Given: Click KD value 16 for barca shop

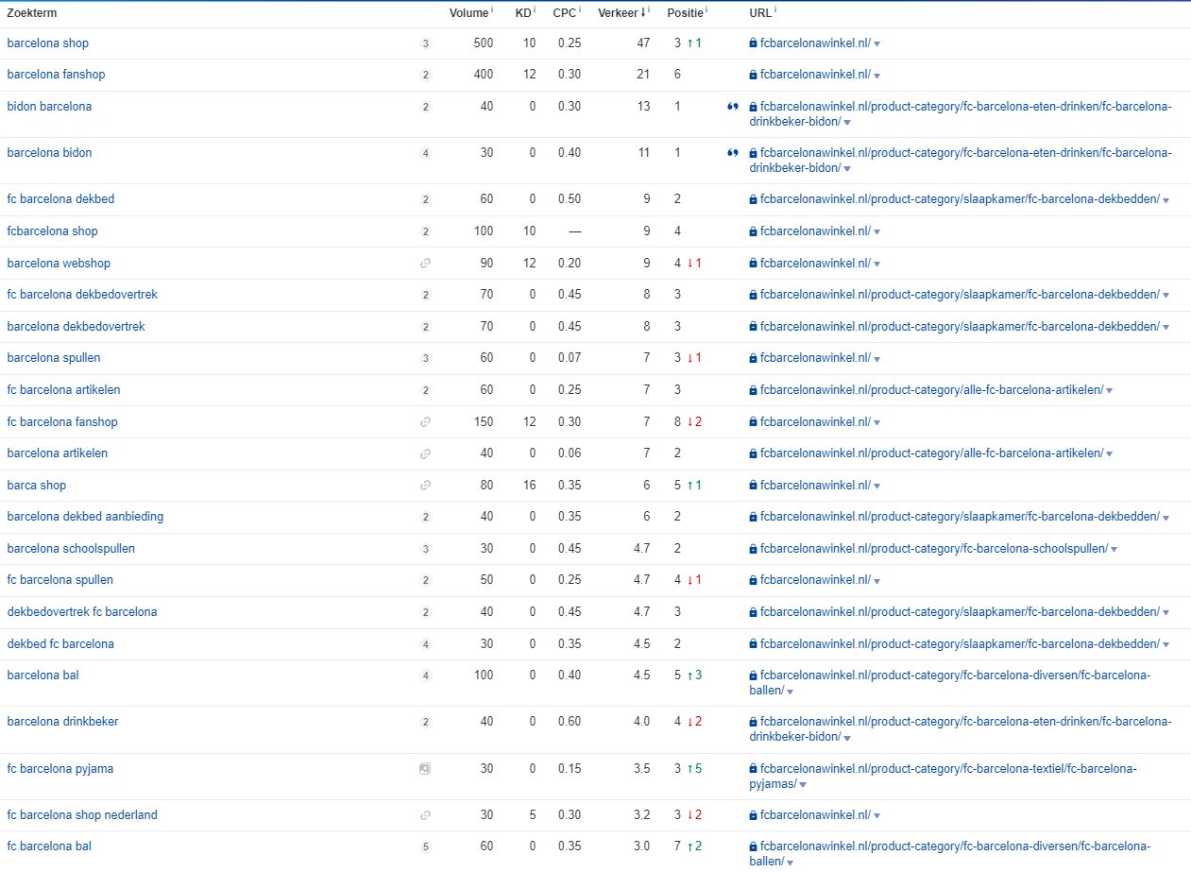Looking at the screenshot, I should pyautogui.click(x=529, y=486).
